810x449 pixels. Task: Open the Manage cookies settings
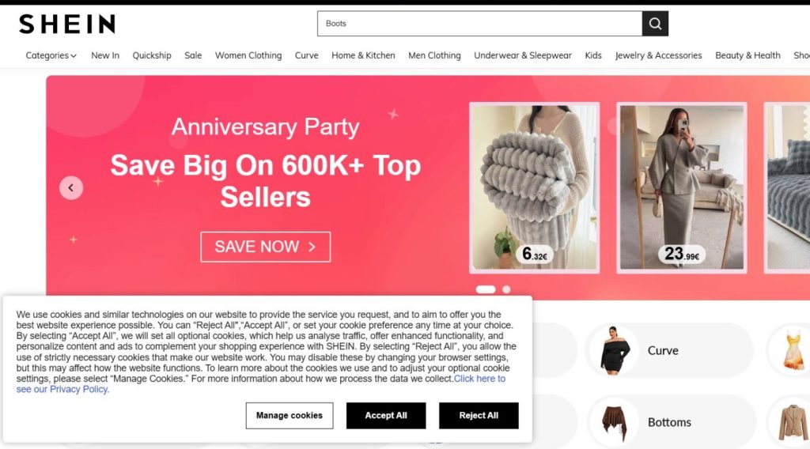(290, 416)
